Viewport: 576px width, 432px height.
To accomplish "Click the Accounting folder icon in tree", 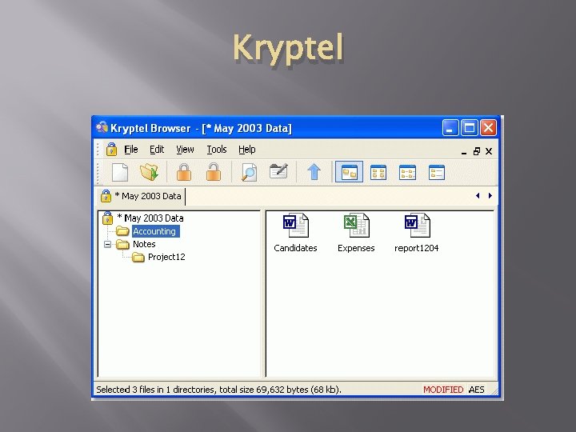I will point(122,231).
